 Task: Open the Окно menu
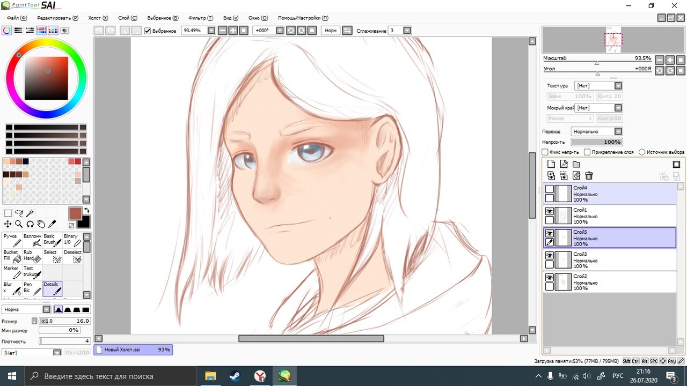click(x=257, y=18)
